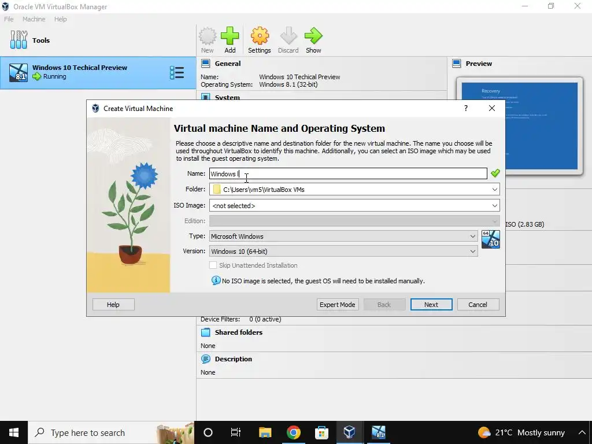Open Cortana circle on taskbar
The width and height of the screenshot is (592, 444).
pos(208,432)
